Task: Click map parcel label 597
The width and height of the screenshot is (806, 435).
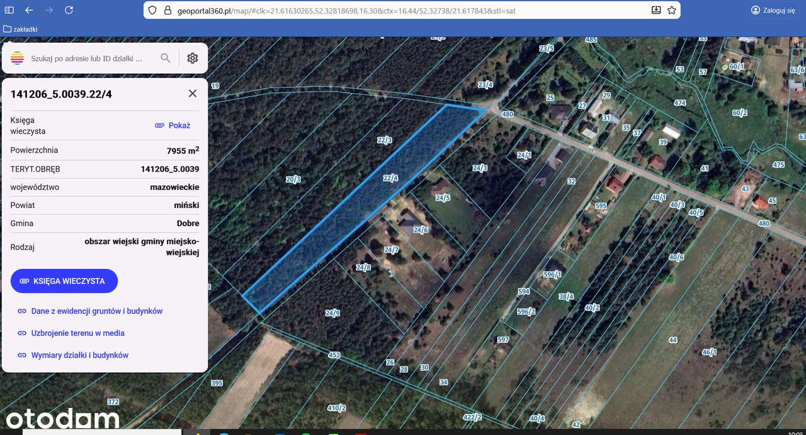Action: (x=502, y=340)
